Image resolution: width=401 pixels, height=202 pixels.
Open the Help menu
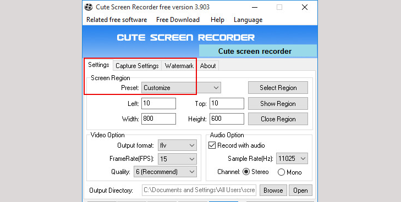click(217, 20)
